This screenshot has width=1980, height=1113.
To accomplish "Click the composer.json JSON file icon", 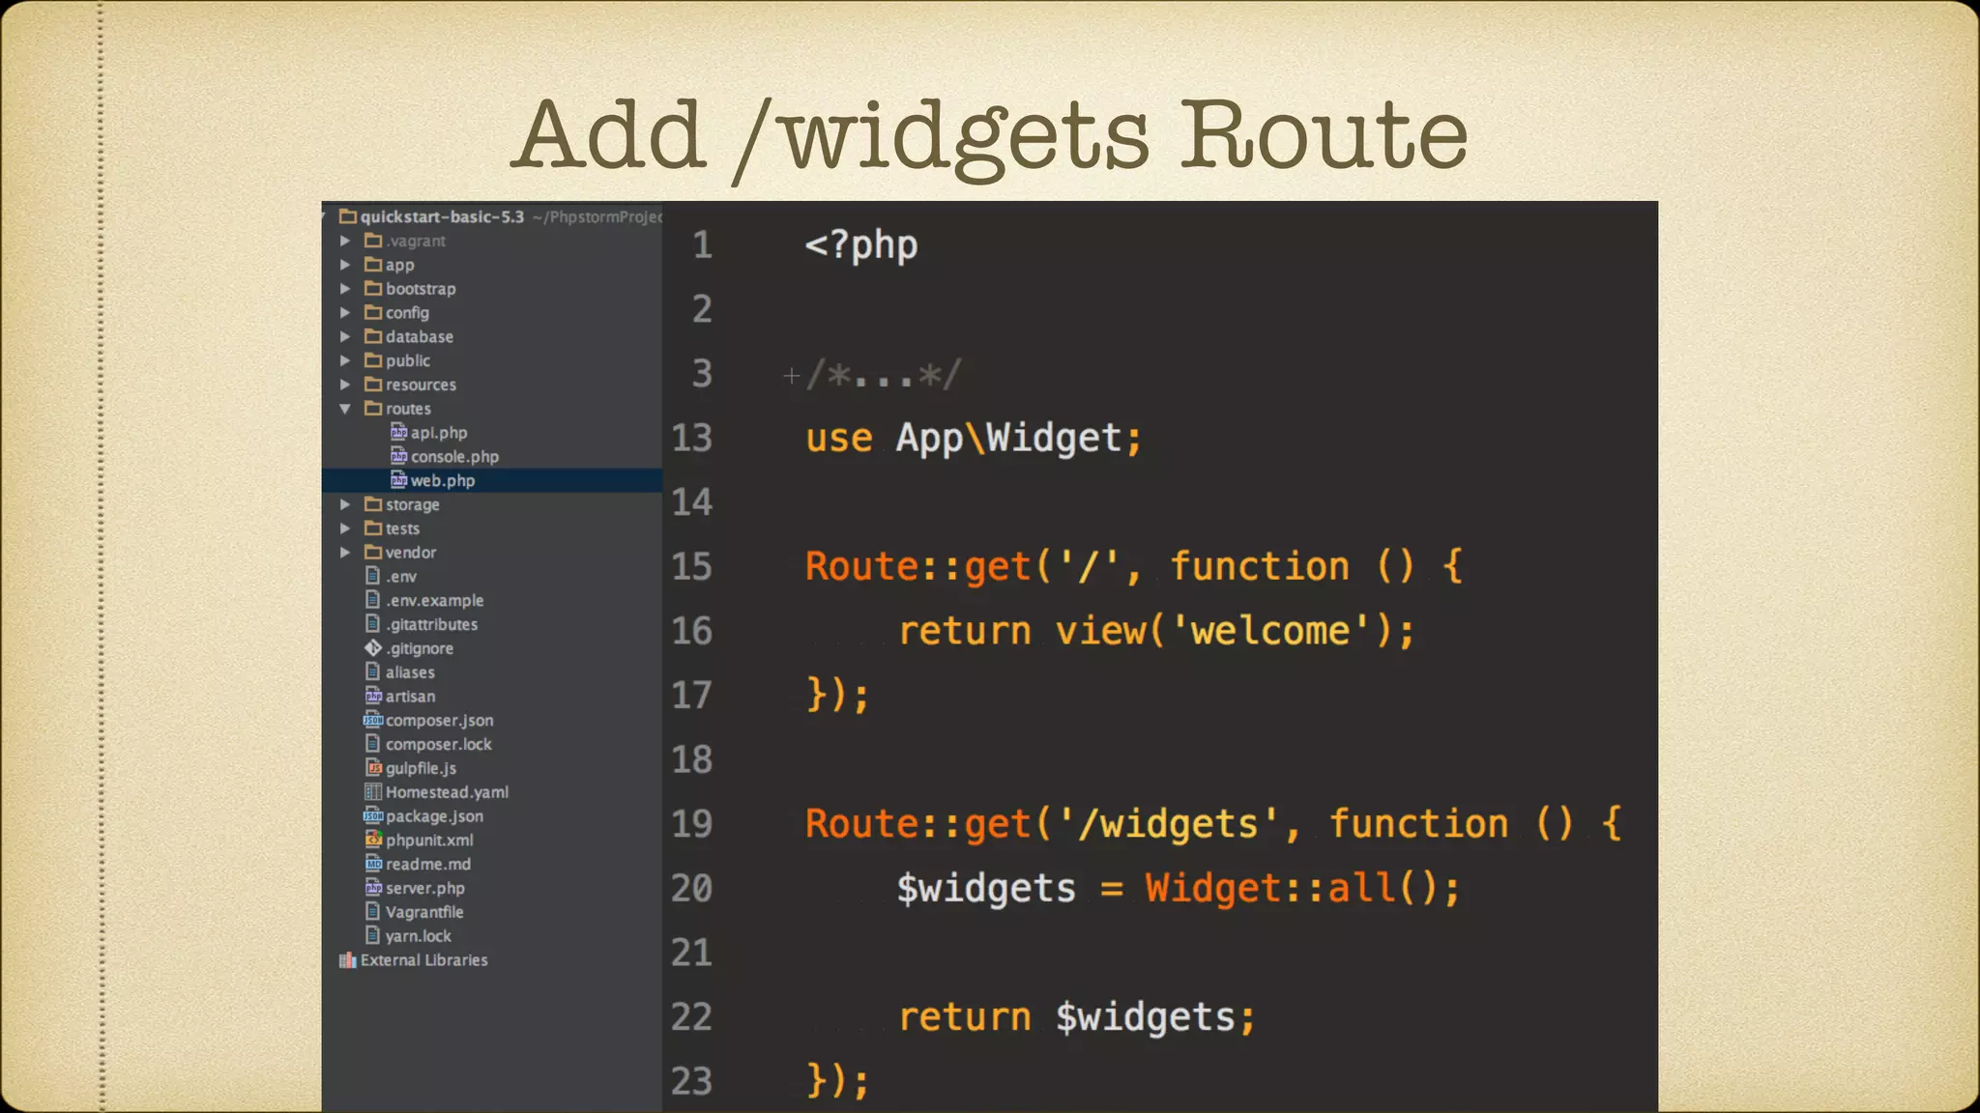I will 373,720.
